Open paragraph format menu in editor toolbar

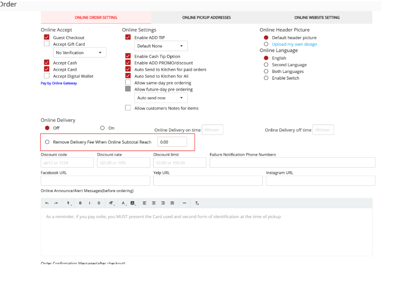68,203
